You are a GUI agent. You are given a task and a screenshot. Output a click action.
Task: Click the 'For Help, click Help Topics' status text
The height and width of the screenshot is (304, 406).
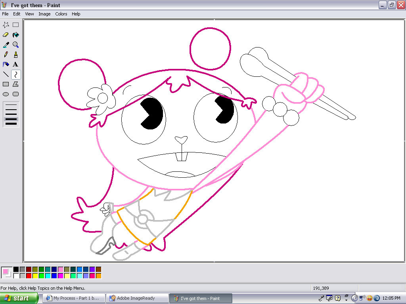tap(43, 288)
